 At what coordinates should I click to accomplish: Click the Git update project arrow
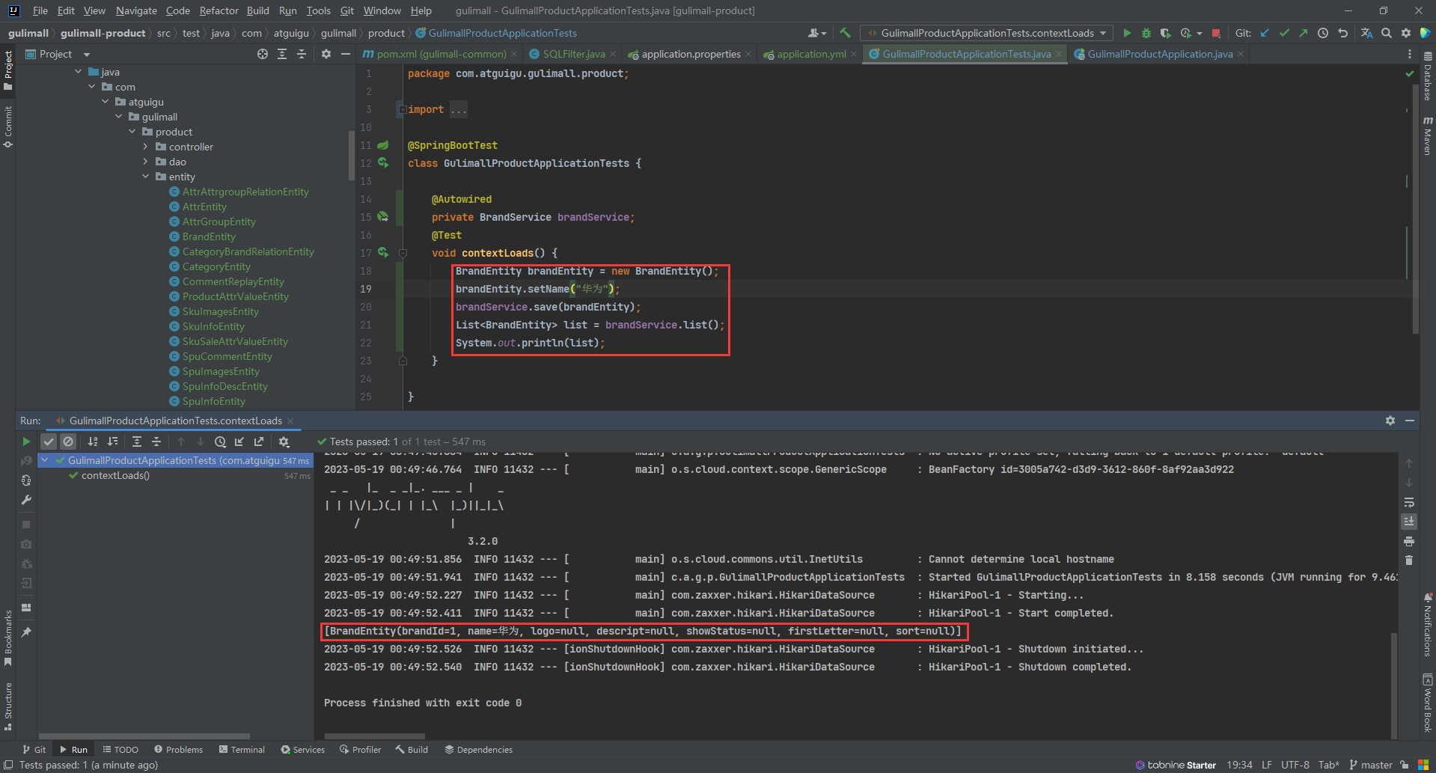1265,33
